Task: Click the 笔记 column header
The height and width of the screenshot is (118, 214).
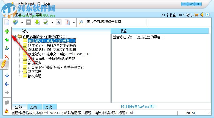Action: (61, 31)
